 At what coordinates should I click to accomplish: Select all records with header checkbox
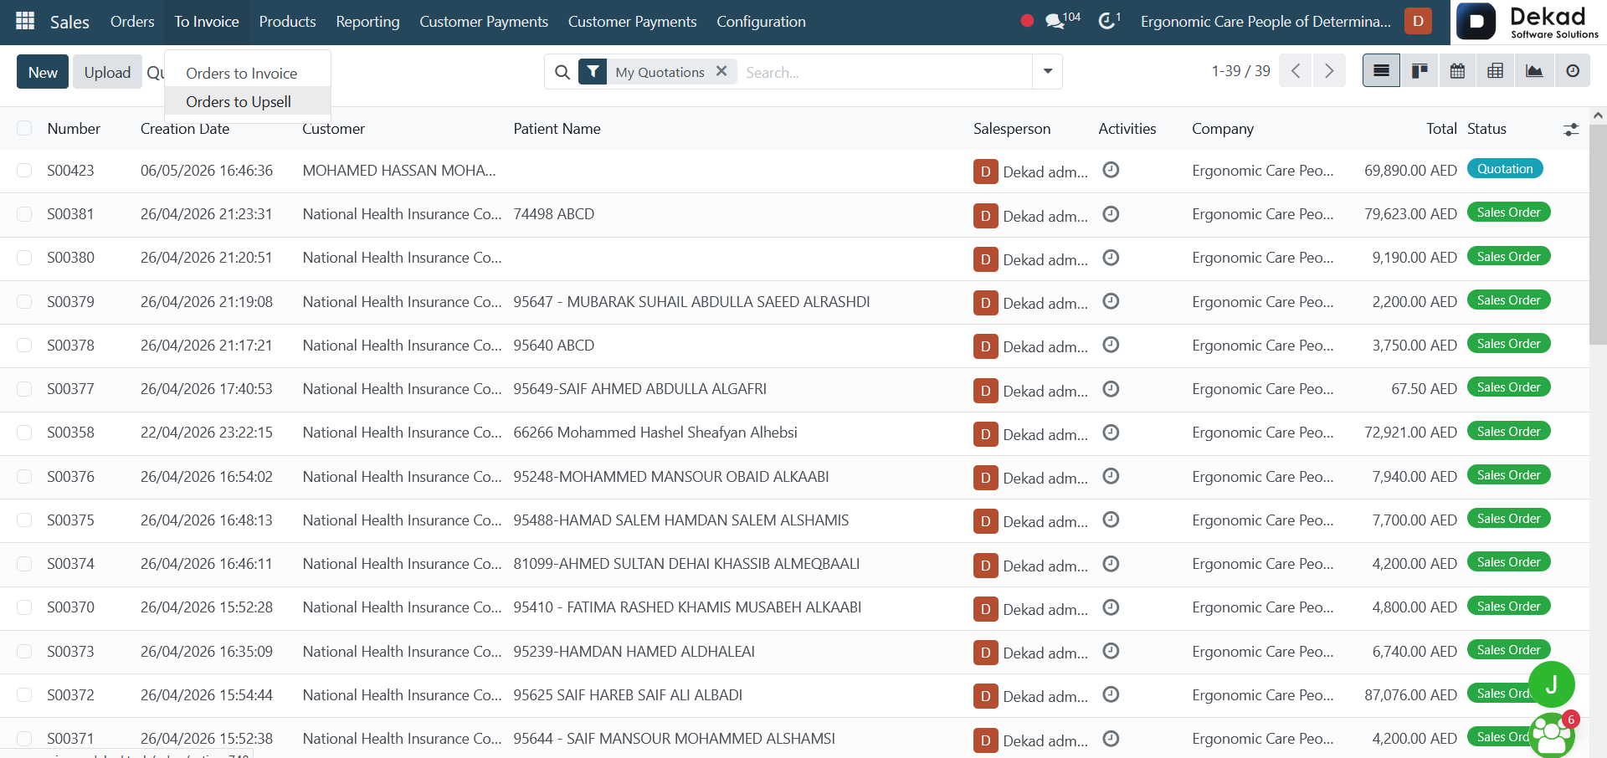[x=24, y=128]
